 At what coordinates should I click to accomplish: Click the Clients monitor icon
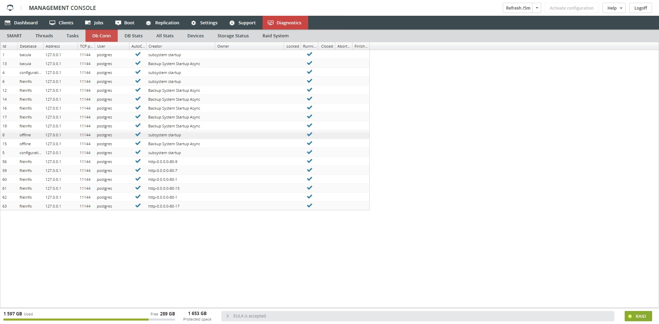click(52, 23)
